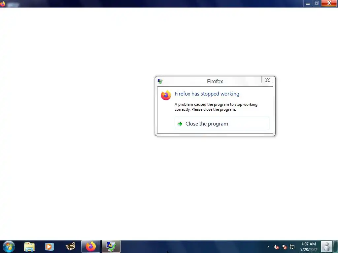Click the green arrow beside Close the program
This screenshot has width=338, height=253.
point(180,124)
